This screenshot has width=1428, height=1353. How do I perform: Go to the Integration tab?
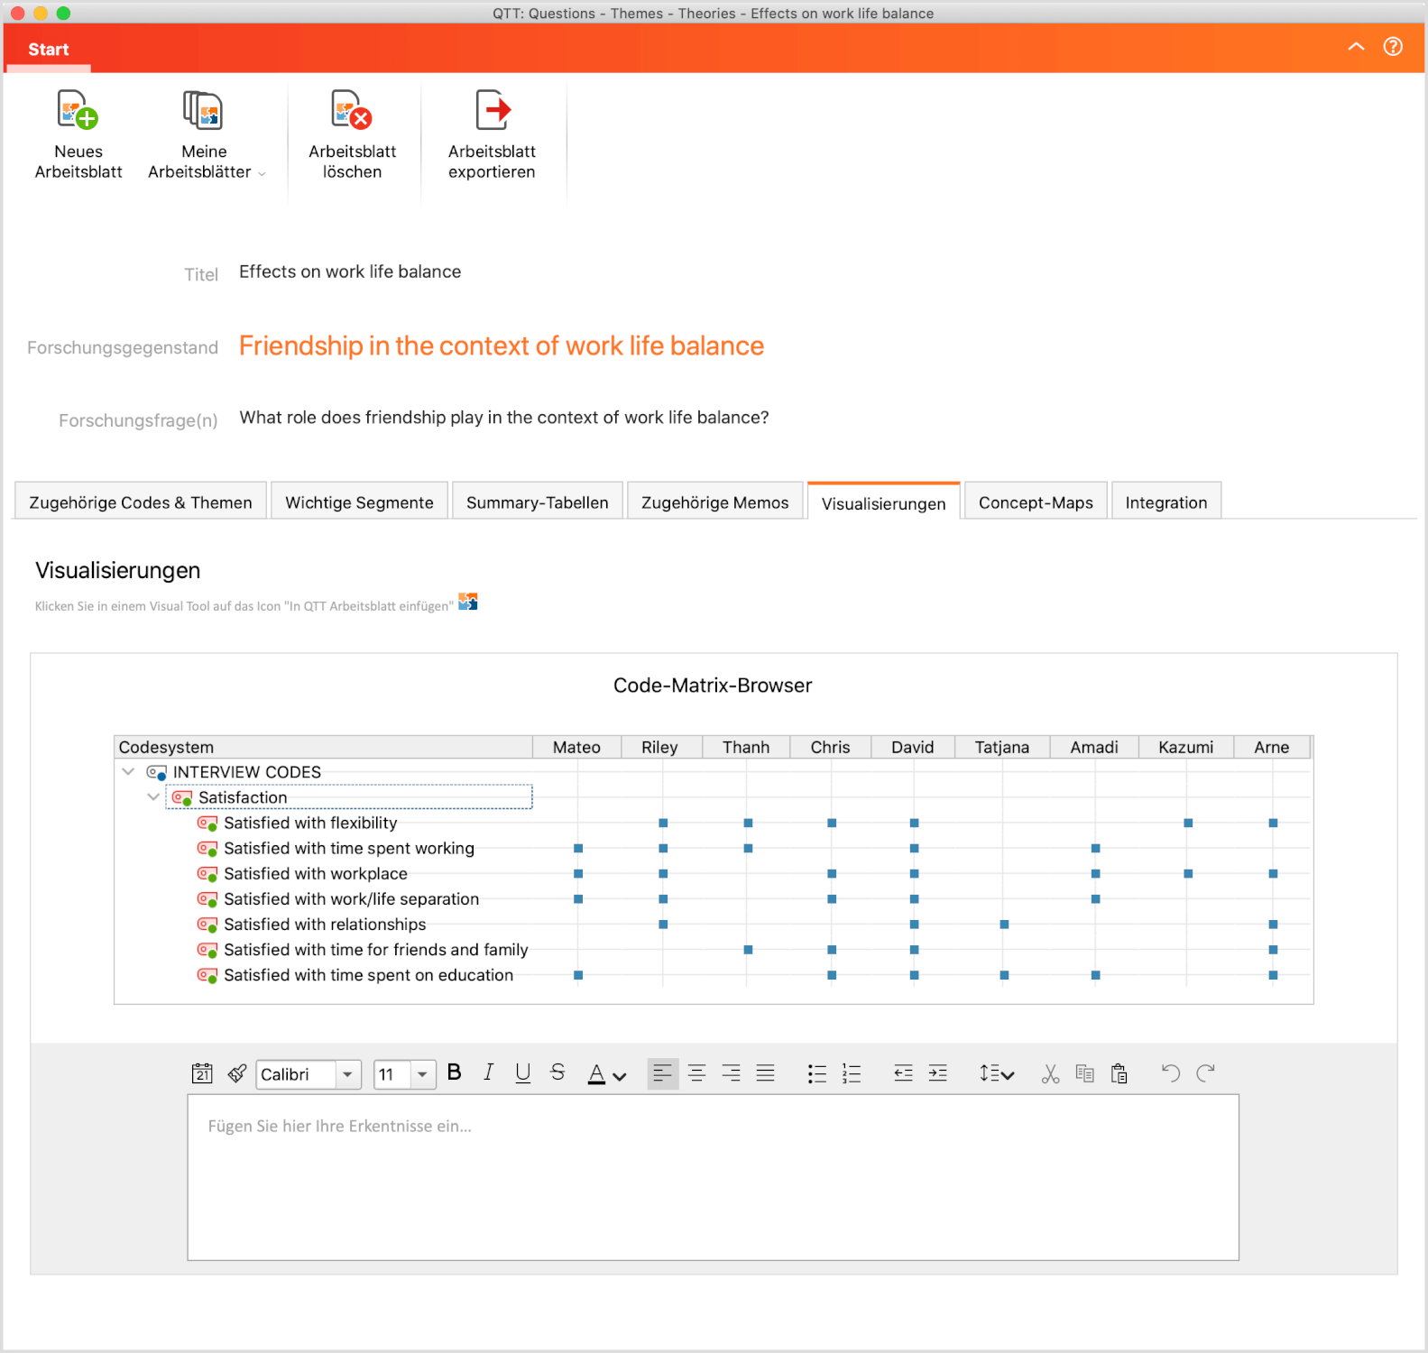coord(1165,502)
